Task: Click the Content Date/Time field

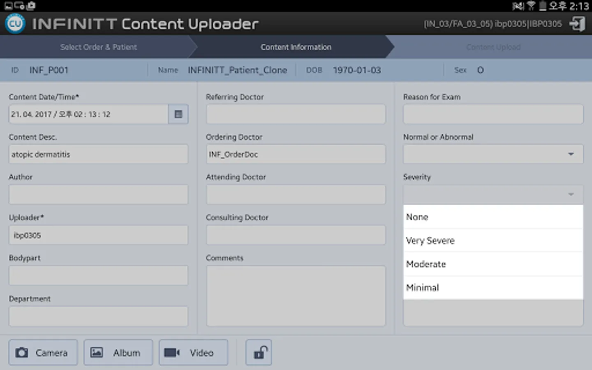Action: point(88,114)
